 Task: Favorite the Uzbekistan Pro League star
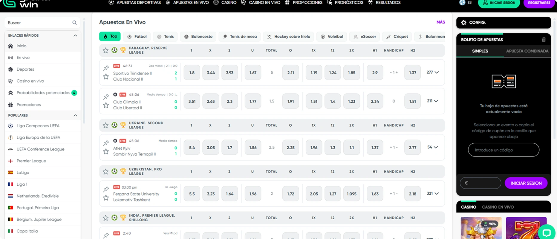(105, 172)
